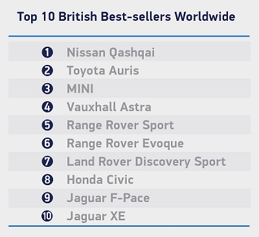The image size is (259, 237).
Task: Click the number 7 circle badge
Action: tap(47, 162)
